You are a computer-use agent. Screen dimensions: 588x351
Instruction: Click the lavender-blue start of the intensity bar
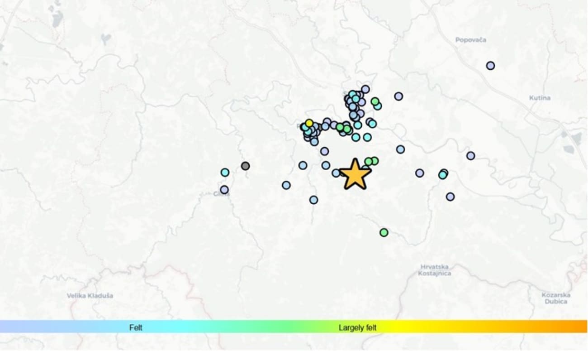(5, 327)
